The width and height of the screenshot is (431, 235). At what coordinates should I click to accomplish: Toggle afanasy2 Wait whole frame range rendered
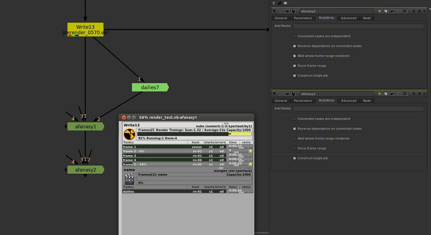(x=294, y=56)
